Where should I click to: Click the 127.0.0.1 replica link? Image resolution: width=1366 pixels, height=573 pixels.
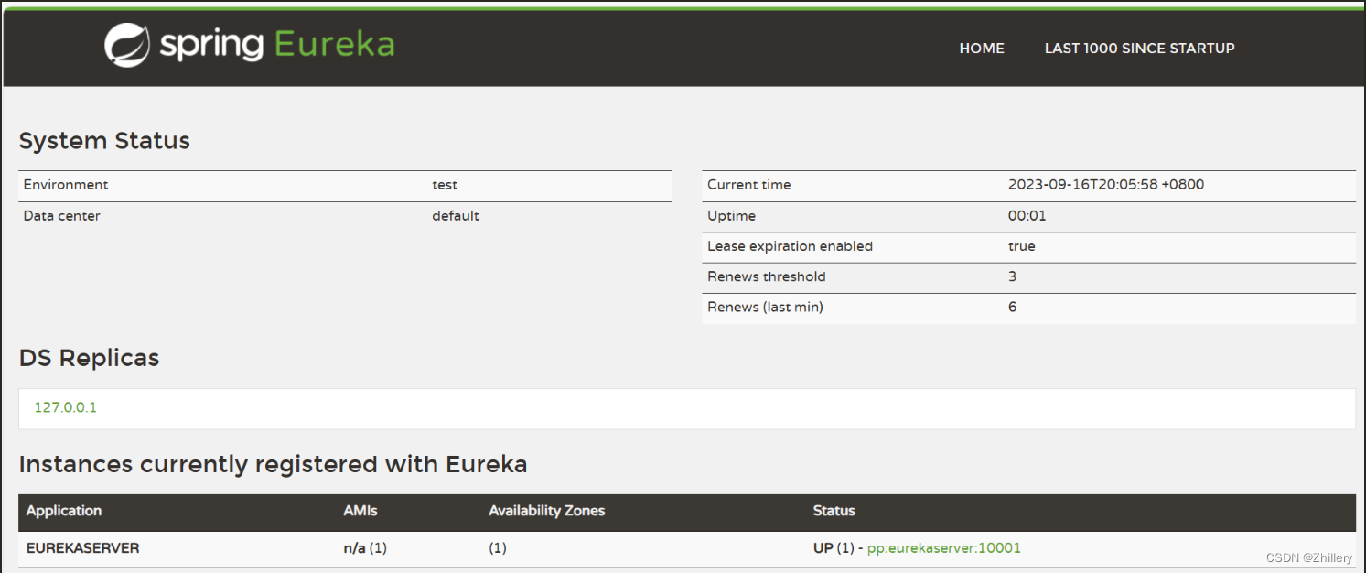65,408
